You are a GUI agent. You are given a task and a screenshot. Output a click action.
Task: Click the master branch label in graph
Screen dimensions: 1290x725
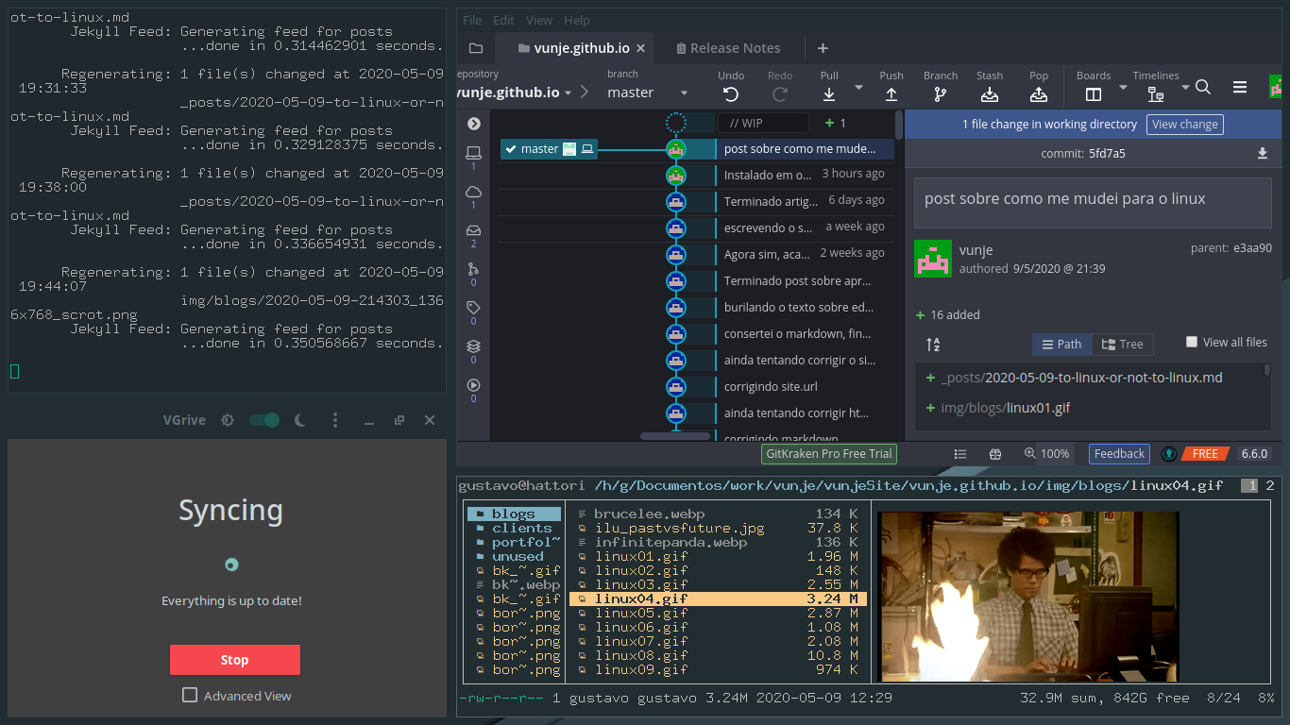pyautogui.click(x=549, y=149)
